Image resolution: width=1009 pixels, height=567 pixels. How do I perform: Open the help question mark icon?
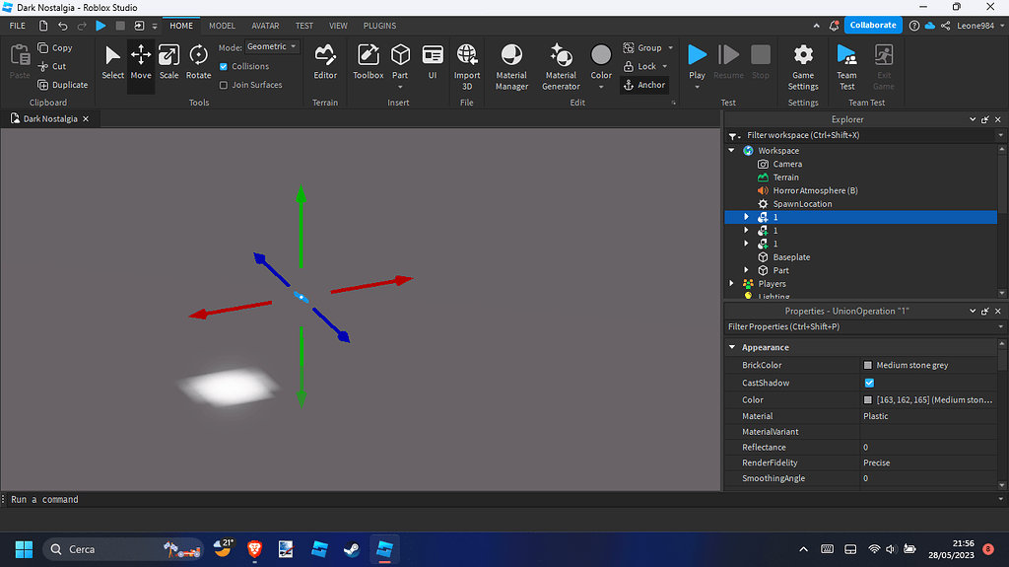913,26
